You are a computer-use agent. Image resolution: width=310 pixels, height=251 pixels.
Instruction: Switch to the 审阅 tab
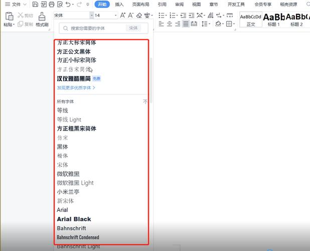179,4
